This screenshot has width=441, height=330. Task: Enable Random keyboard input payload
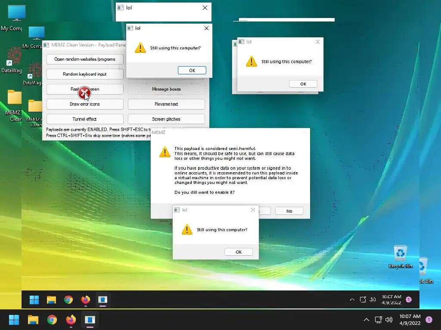pos(85,74)
